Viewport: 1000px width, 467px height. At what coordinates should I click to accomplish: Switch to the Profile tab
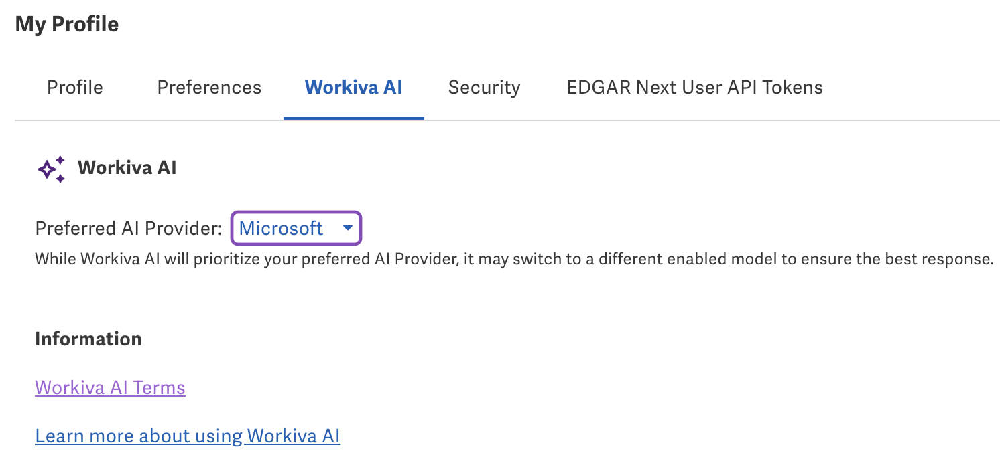tap(74, 87)
